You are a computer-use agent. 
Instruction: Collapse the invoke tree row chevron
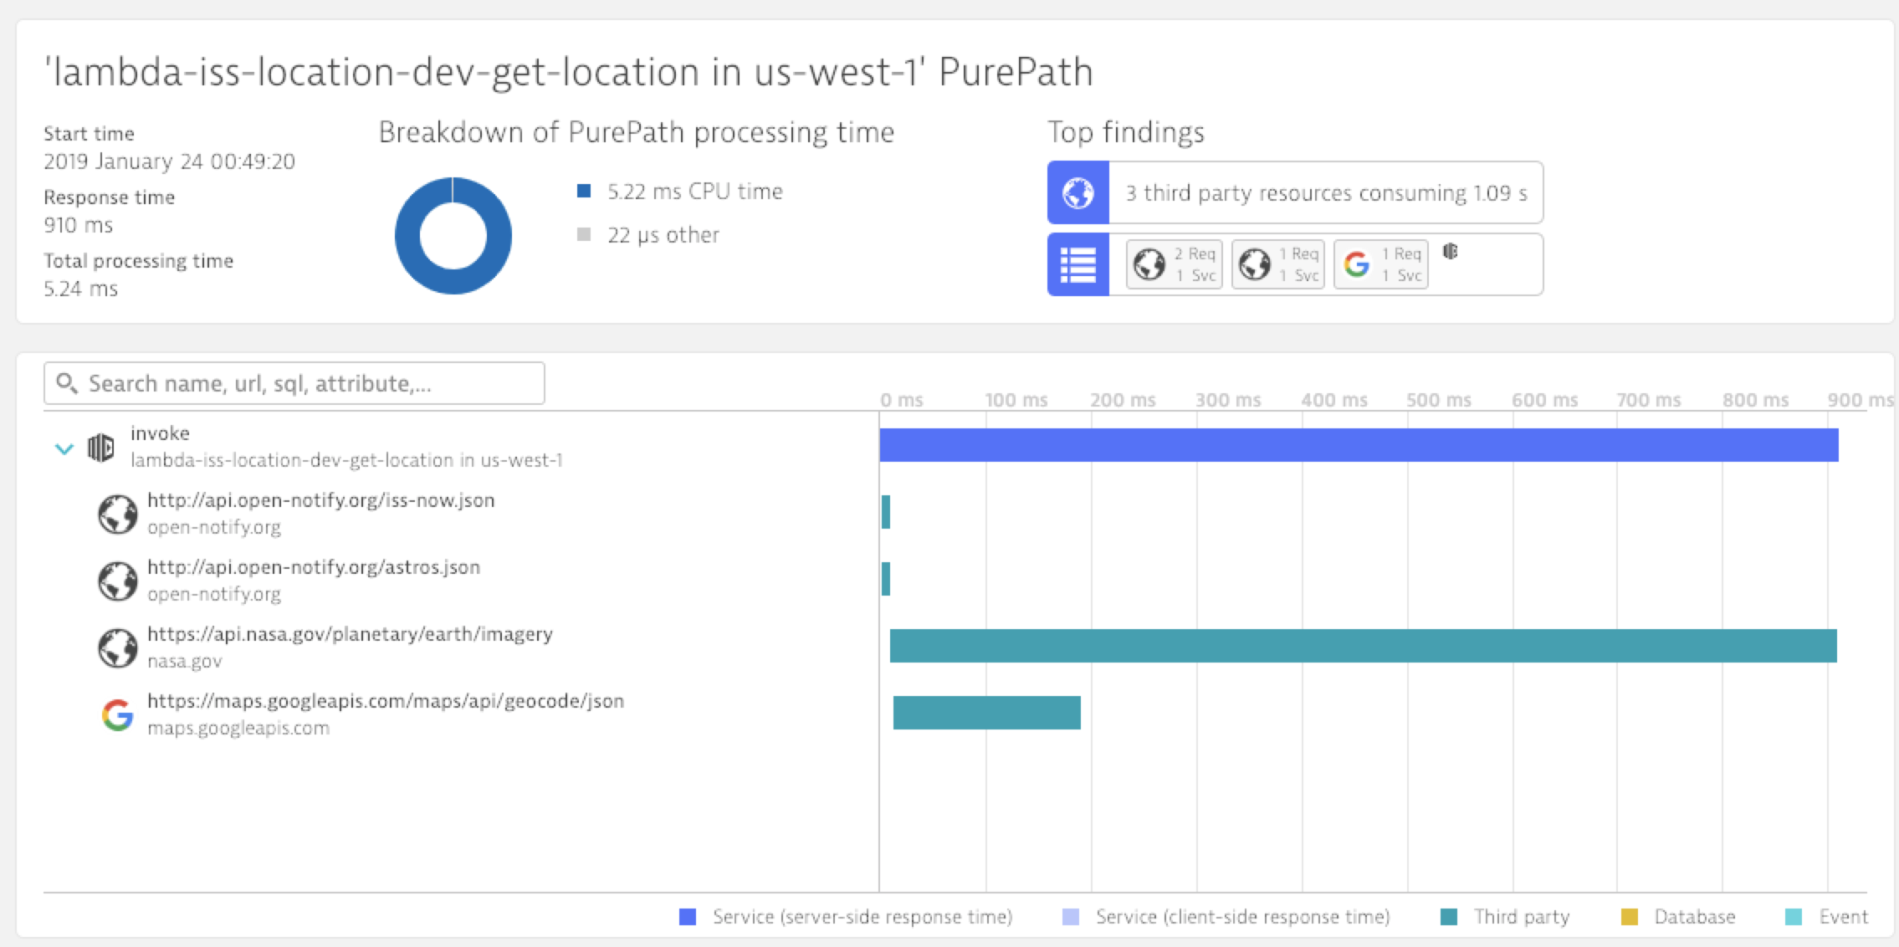(x=64, y=449)
